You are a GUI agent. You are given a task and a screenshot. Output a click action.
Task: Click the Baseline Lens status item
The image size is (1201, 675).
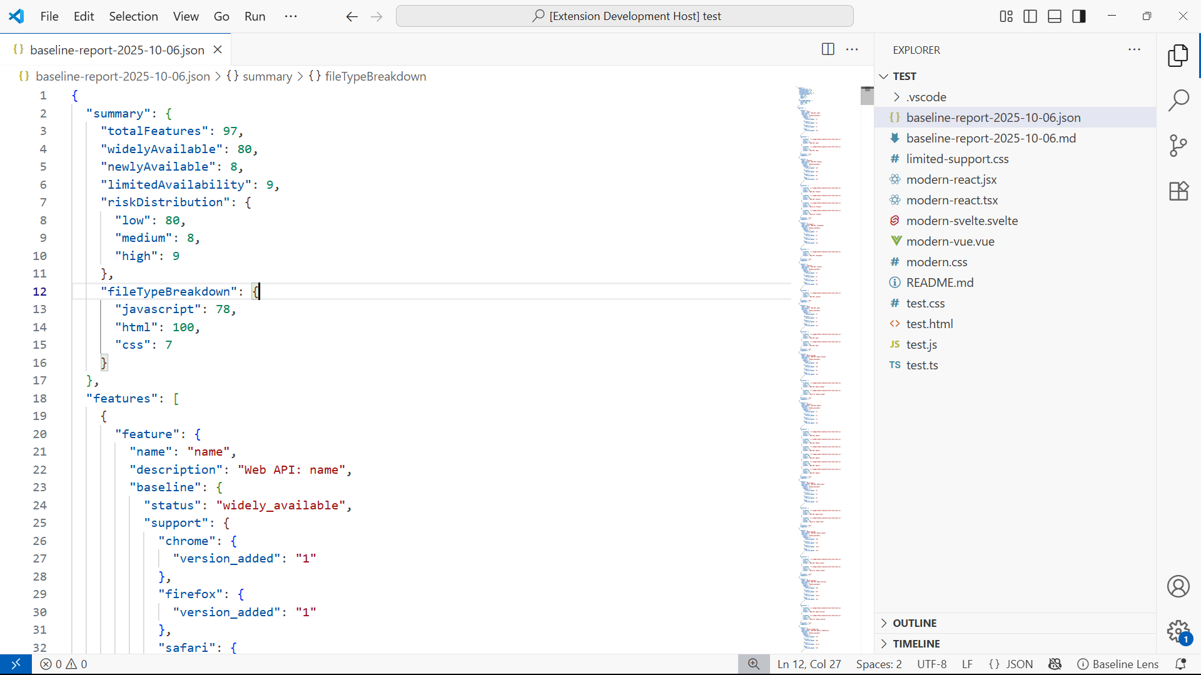point(1118,664)
